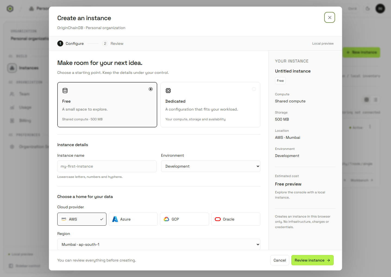Click "Shared compute" under Compute in summary
Image resolution: width=391 pixels, height=277 pixels.
pyautogui.click(x=290, y=101)
